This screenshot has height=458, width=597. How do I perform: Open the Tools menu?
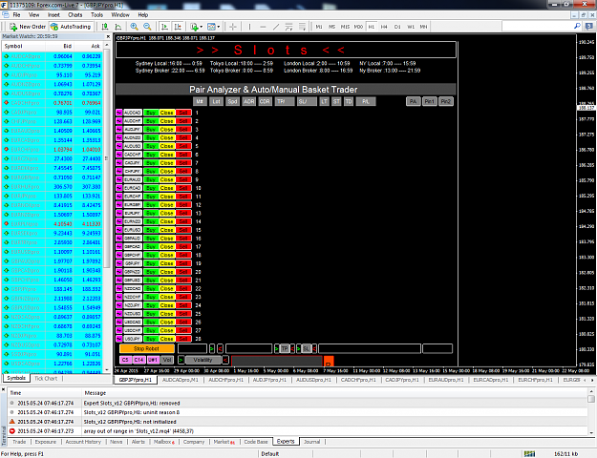point(96,15)
